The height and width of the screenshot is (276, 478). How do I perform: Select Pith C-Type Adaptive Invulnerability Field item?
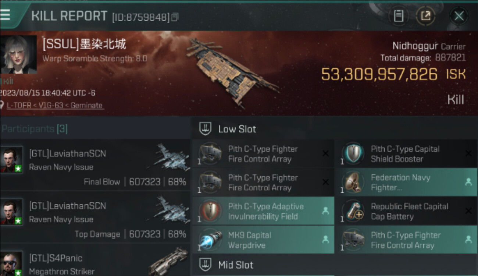(263, 211)
